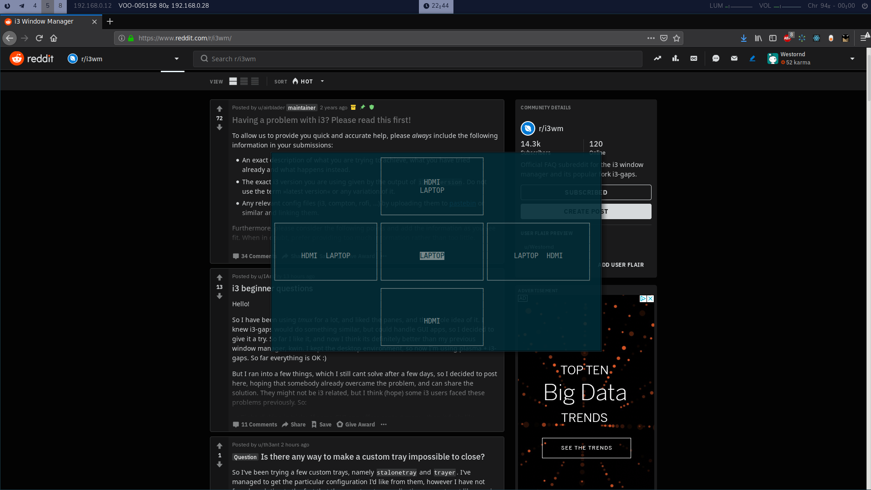Screen dimensions: 871x490
Task: Open more options on 'i3 beginner questions' post
Action: click(384, 425)
